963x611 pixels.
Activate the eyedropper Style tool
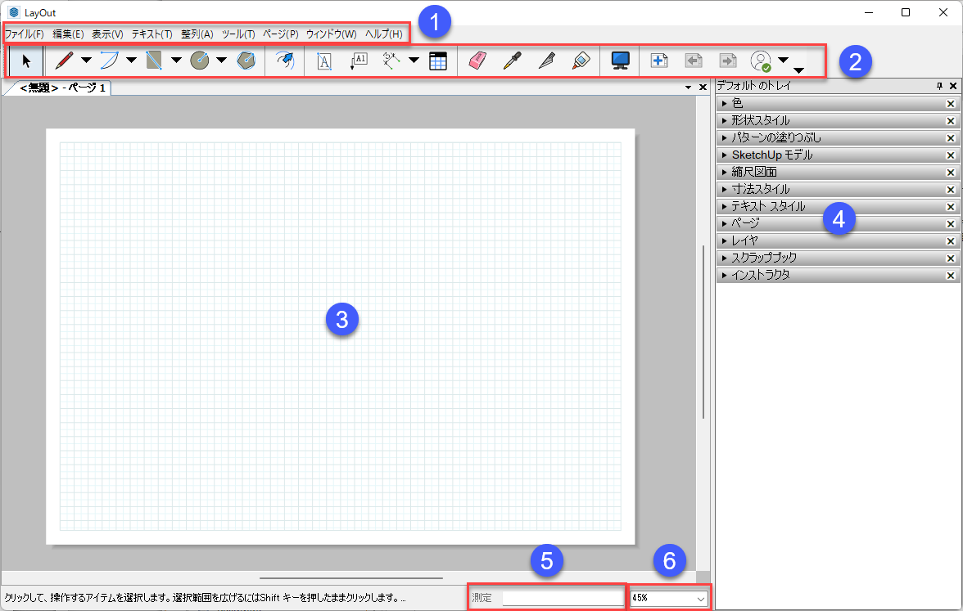[x=513, y=61]
